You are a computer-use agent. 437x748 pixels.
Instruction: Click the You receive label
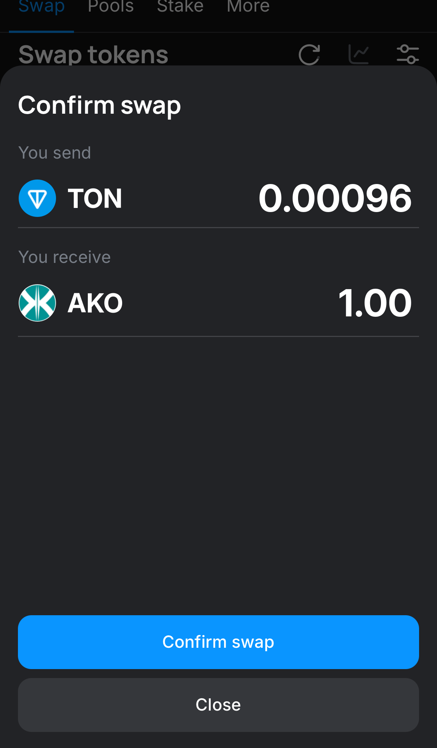click(x=64, y=257)
